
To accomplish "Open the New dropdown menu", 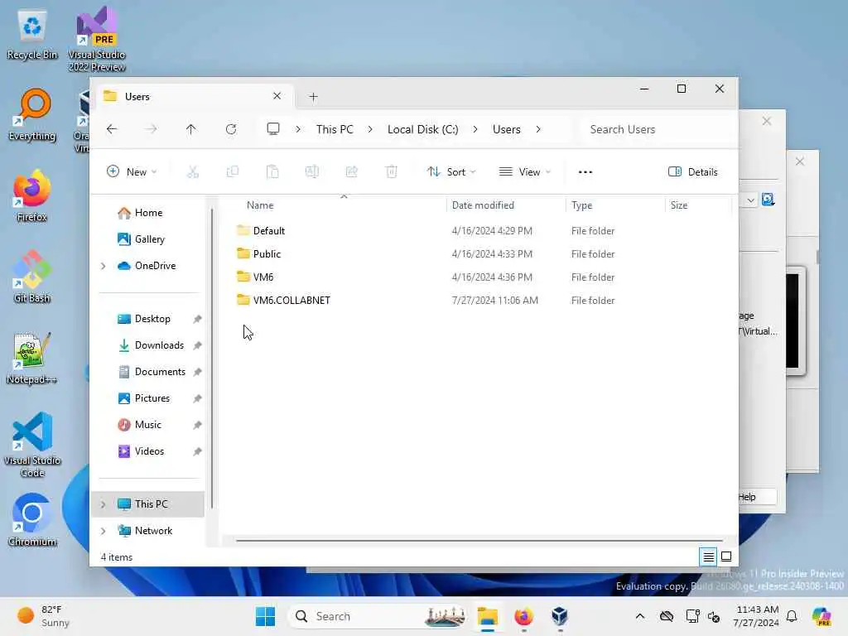I will pos(132,172).
